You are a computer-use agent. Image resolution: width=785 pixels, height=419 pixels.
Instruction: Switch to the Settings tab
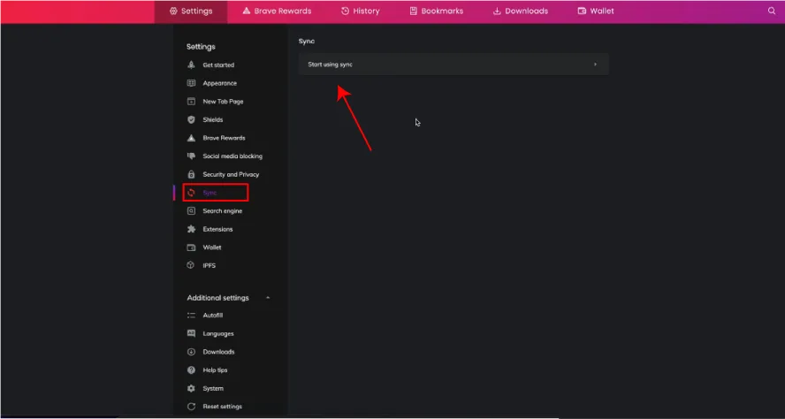pyautogui.click(x=191, y=11)
